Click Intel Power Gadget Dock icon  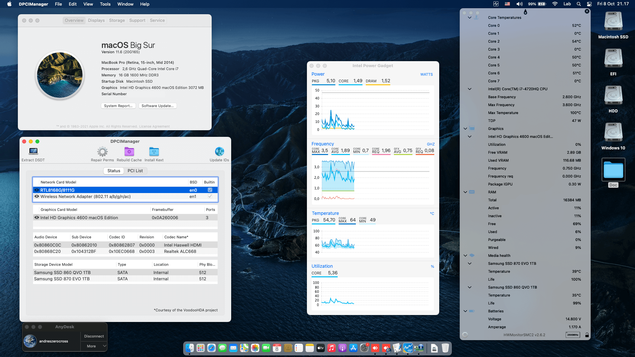click(x=408, y=348)
